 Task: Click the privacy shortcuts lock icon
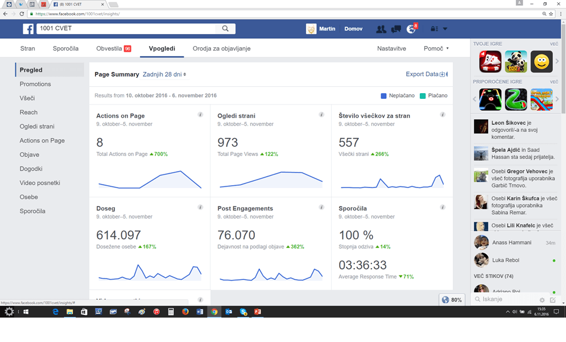(434, 29)
